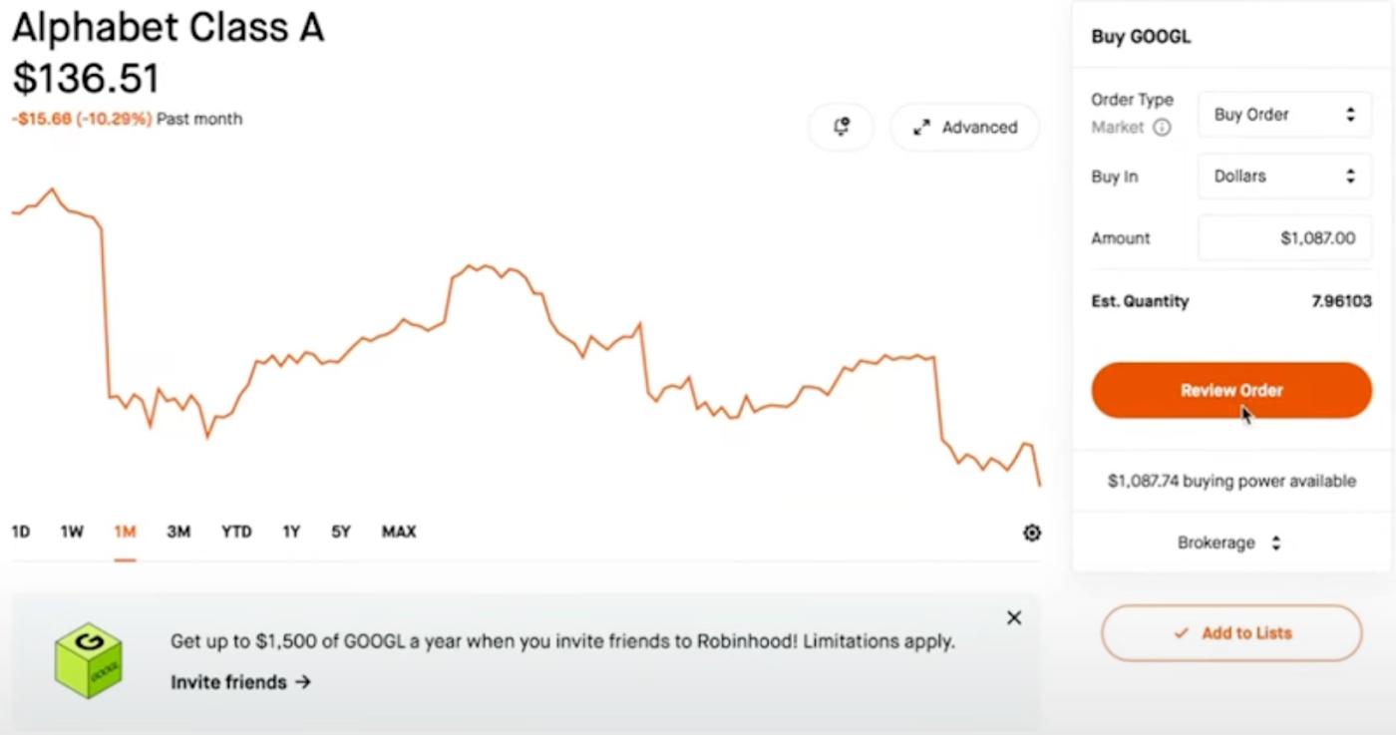Click the green GOOGL cube icon
This screenshot has width=1396, height=735.
tap(89, 660)
